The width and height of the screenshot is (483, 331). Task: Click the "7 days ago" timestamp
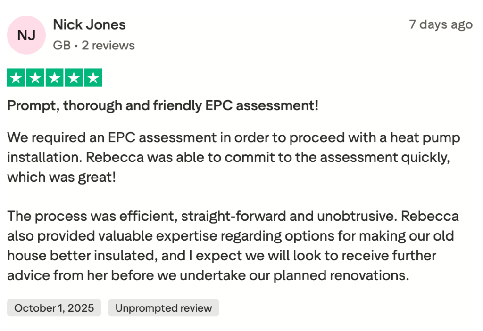(441, 24)
